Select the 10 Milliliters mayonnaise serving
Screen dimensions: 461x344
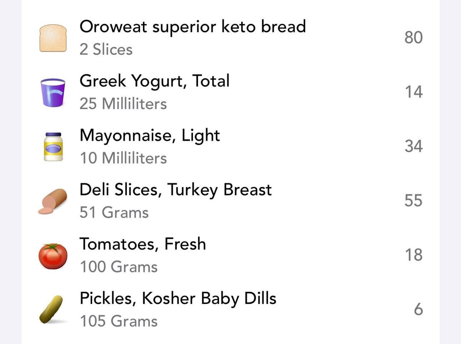[x=123, y=158]
